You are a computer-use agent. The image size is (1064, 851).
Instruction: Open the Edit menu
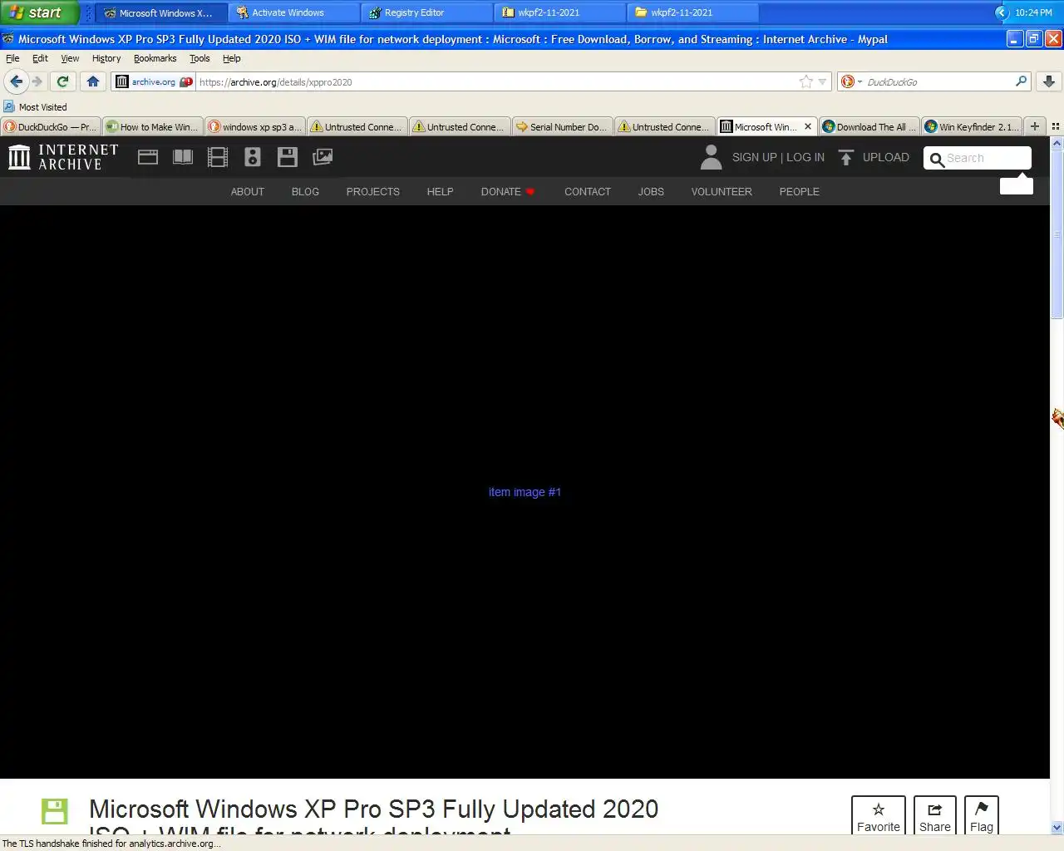point(40,58)
